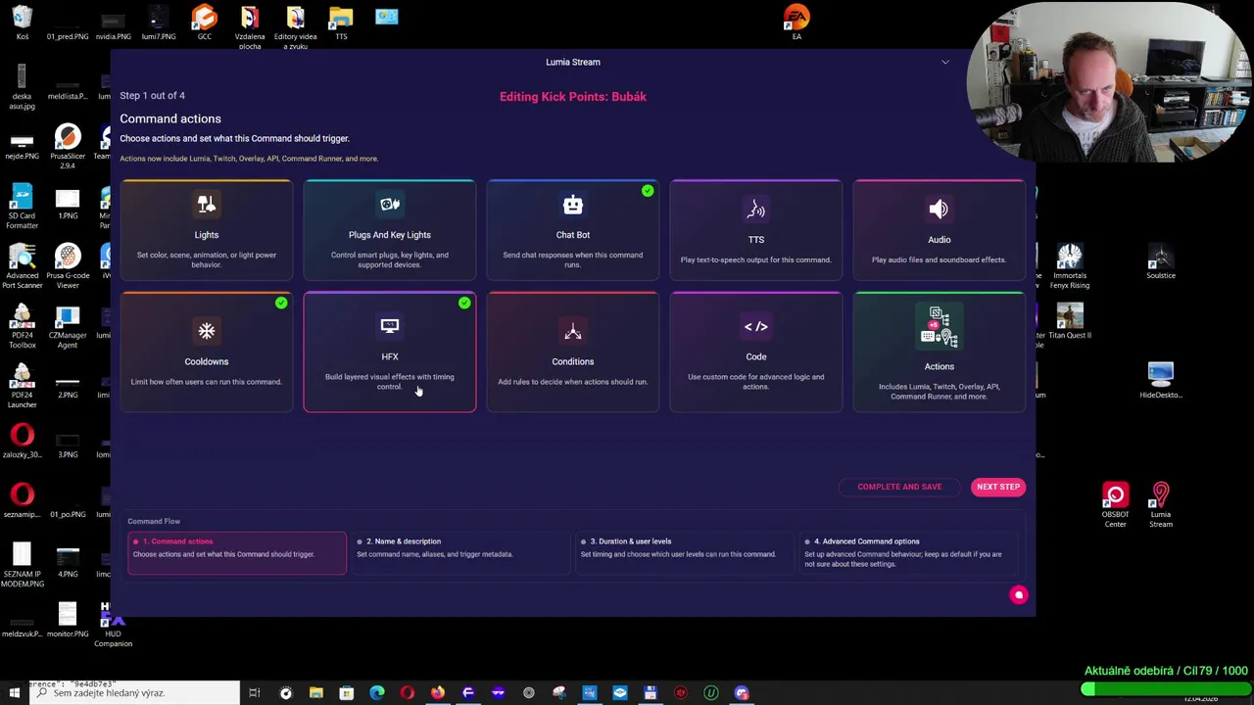Viewport: 1254px width, 705px height.
Task: Open the CZManager Agent desktop icon
Action: tap(68, 326)
